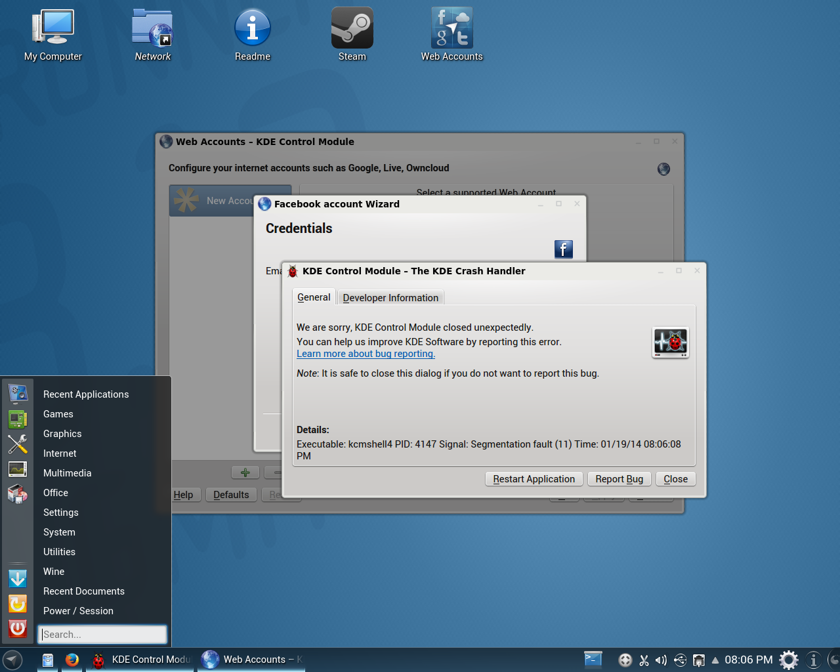
Task: Click the green plus add account button
Action: [x=245, y=472]
